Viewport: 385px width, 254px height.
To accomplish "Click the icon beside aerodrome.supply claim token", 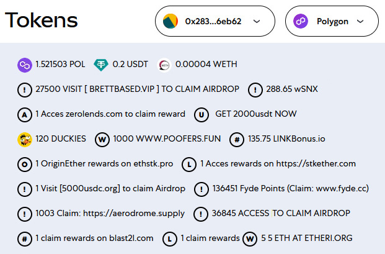I will pos(25,214).
